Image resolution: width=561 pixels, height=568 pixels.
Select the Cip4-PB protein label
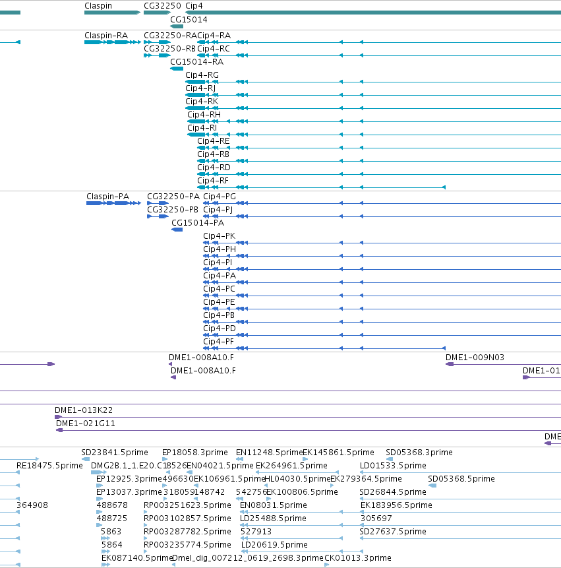[x=219, y=315]
